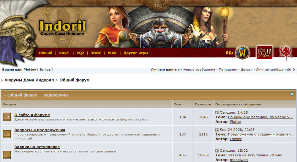Screen dimensions: 297x162
Task: Open the Другие игры menu item
Action: pos(136,53)
